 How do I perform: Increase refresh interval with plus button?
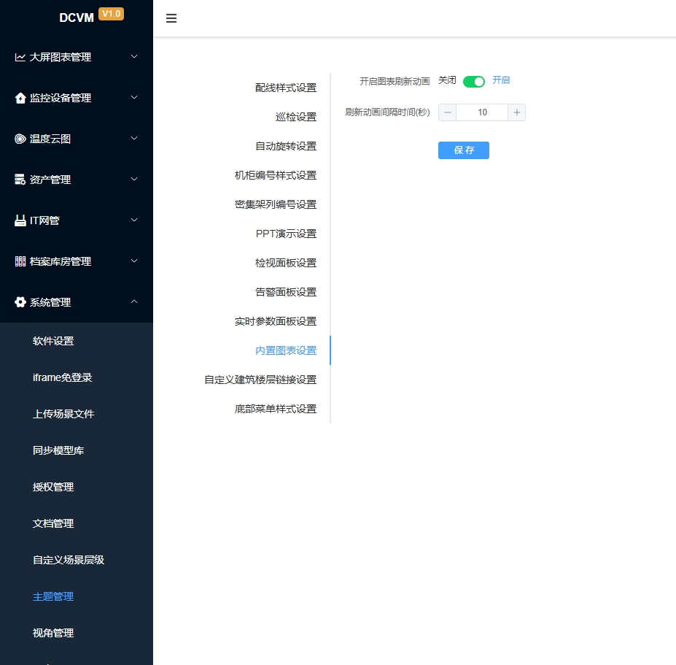point(516,112)
